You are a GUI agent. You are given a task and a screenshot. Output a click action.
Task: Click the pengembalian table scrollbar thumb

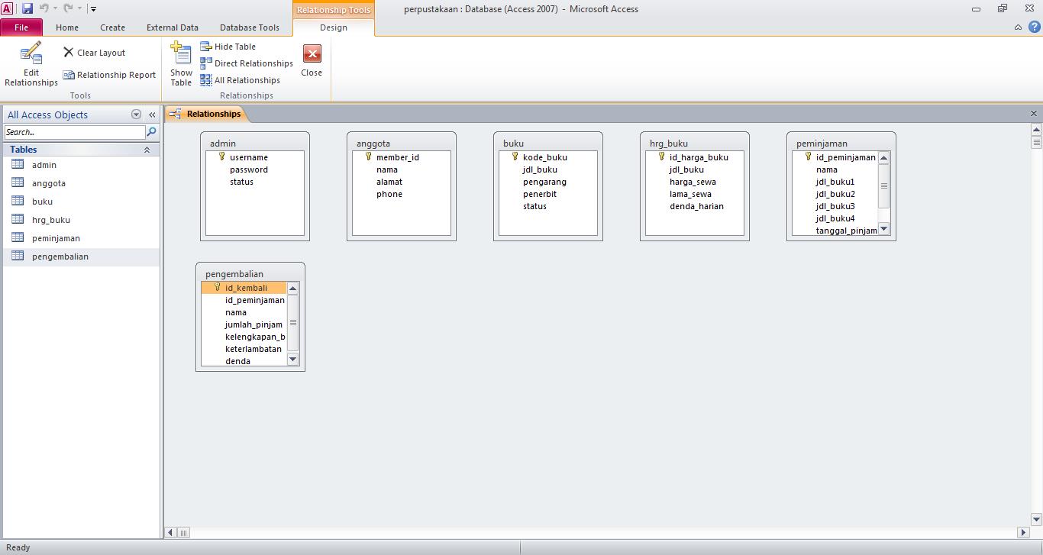293,322
